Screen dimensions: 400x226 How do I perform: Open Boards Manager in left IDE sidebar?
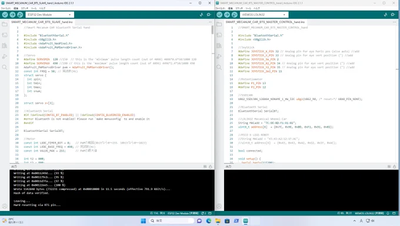tap(5, 35)
